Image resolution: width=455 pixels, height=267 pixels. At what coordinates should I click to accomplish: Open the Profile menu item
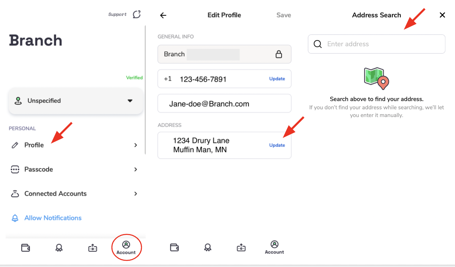pyautogui.click(x=34, y=145)
